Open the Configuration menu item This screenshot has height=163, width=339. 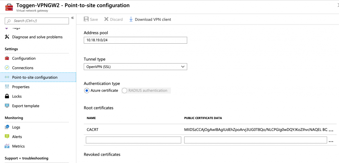(x=24, y=59)
